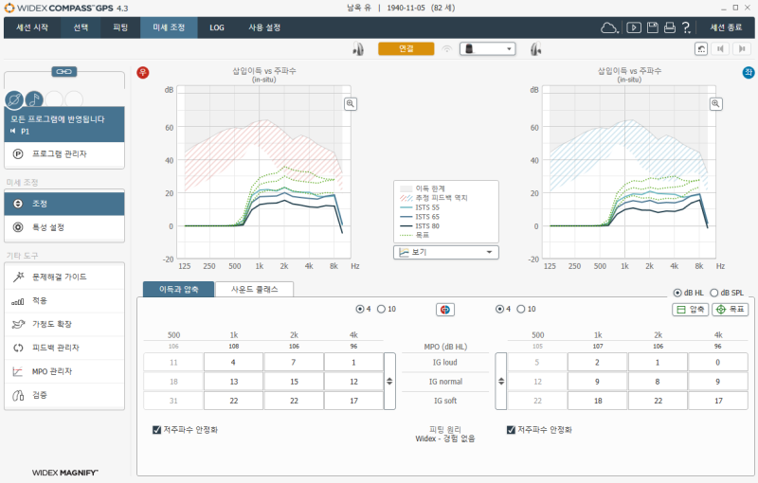The image size is (758, 483).
Task: Open the 보기 view dropdown
Action: point(445,252)
